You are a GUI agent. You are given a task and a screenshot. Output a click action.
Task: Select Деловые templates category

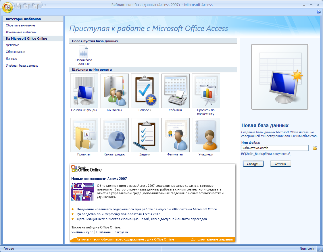[x=12, y=45]
